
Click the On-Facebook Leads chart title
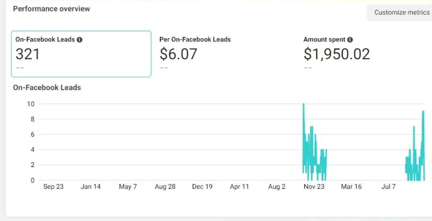[47, 88]
